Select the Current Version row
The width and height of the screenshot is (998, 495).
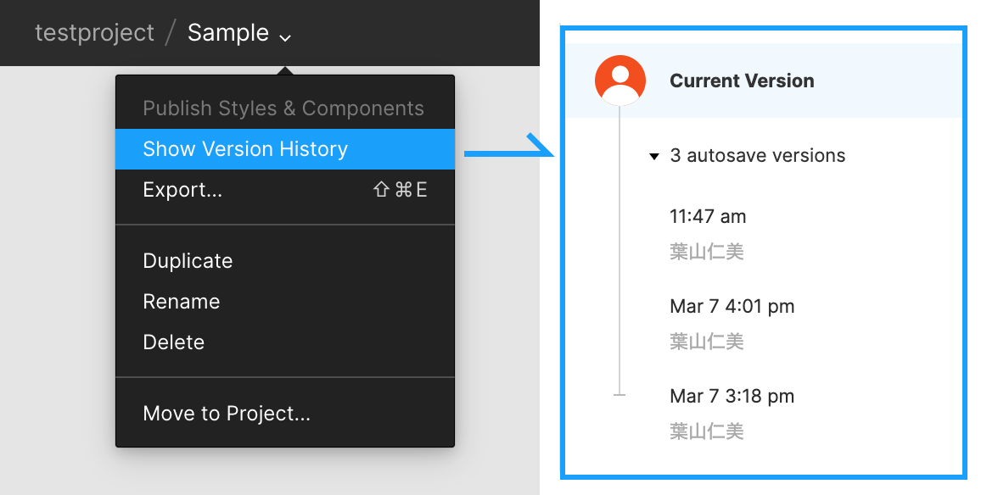click(x=764, y=81)
